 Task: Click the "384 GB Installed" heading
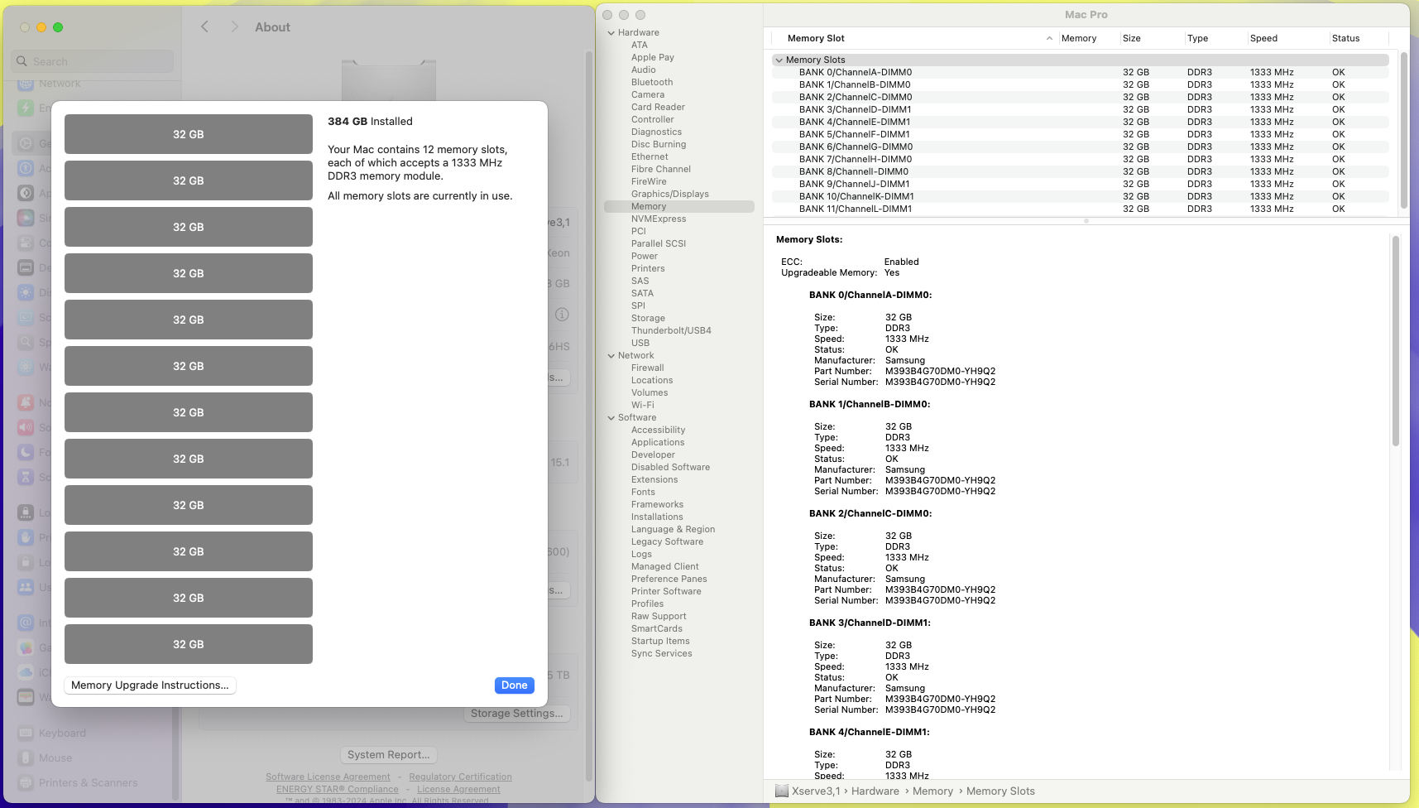click(x=370, y=121)
